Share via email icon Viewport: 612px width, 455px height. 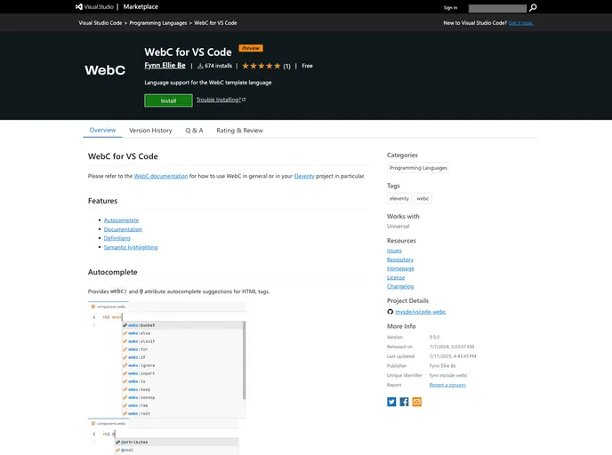417,402
